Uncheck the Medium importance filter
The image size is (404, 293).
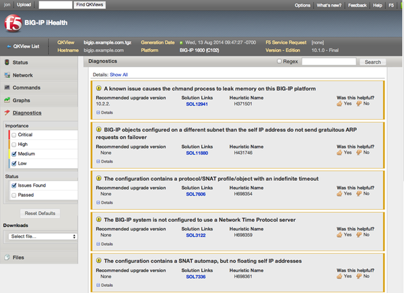[x=14, y=153]
